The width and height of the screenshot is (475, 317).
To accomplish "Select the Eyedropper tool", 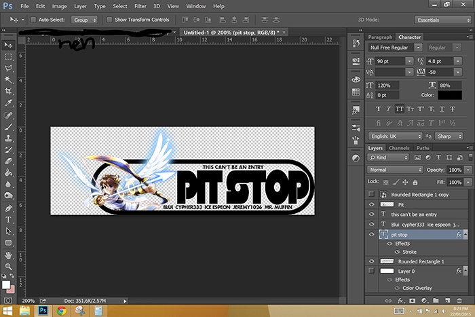I will (x=8, y=103).
